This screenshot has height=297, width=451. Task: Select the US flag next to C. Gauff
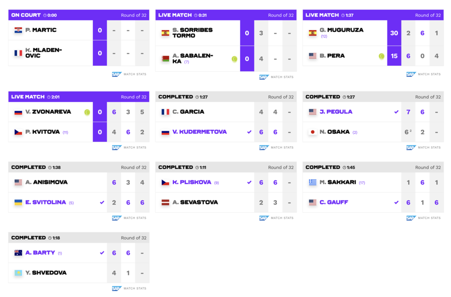312,202
